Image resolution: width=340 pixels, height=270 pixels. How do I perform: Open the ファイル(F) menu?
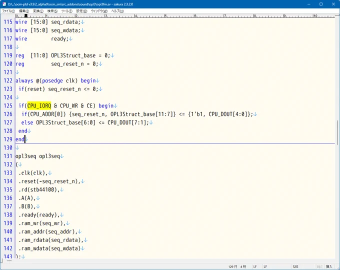coord(8,11)
